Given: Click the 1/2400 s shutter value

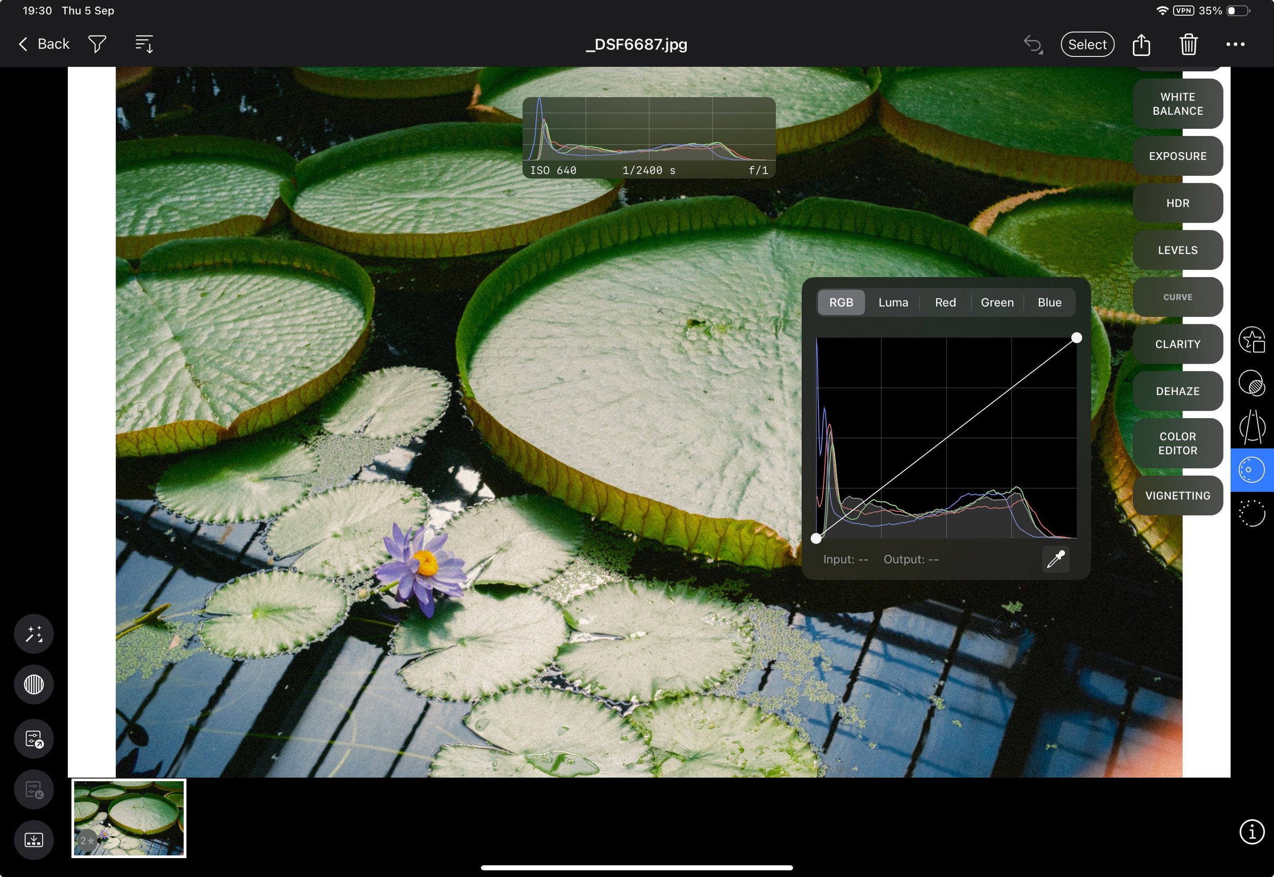Looking at the screenshot, I should [x=648, y=170].
